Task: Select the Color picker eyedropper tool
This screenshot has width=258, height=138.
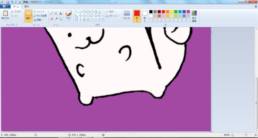Action: coord(56,19)
